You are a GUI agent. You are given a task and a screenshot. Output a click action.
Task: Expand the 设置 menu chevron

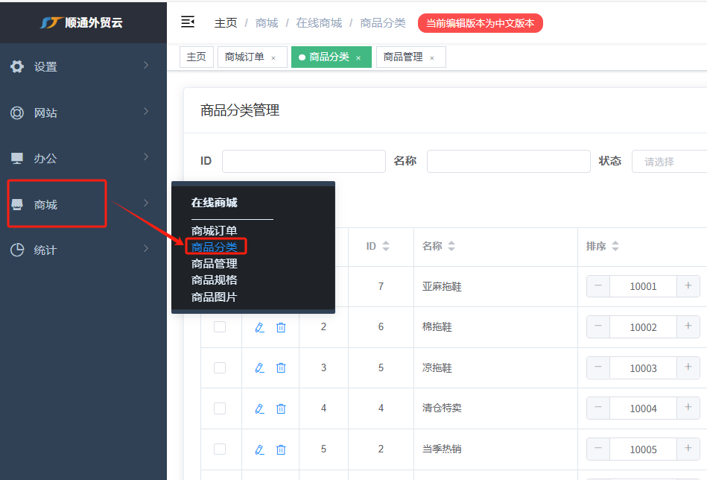[145, 66]
